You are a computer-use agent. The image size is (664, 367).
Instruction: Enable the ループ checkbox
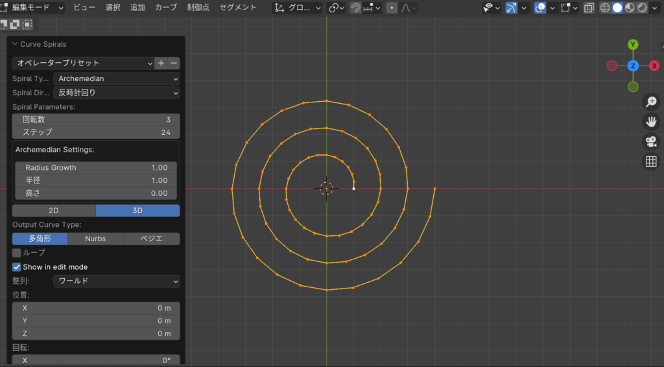pyautogui.click(x=17, y=252)
